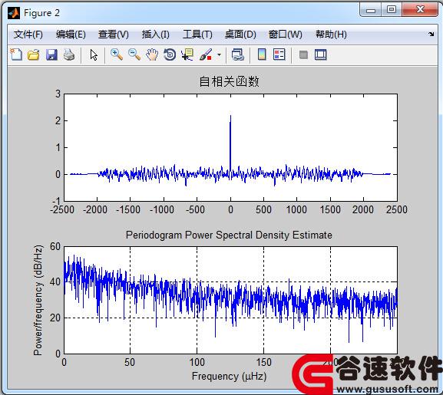The height and width of the screenshot is (395, 443).
Task: Click the Link Plot toolbar icon
Action: 237,54
